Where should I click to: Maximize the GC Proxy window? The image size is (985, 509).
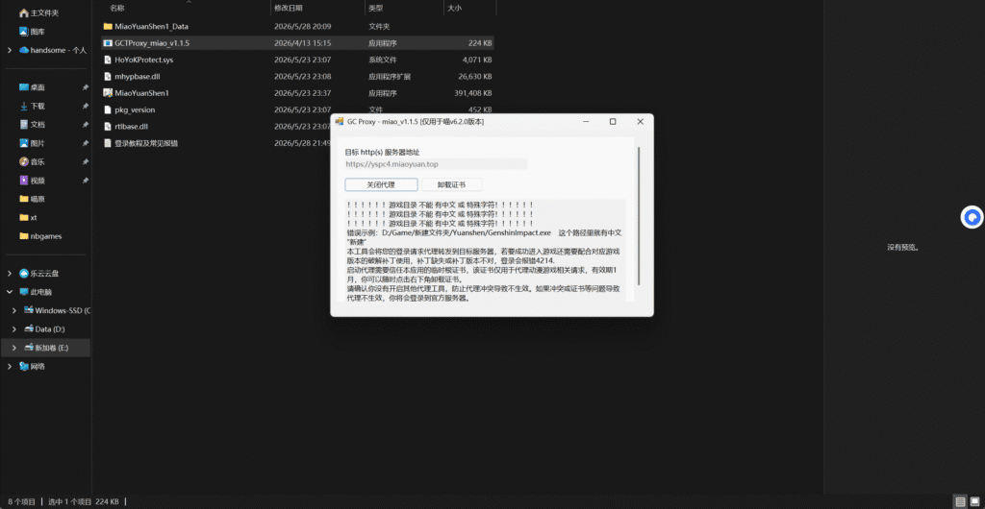point(613,122)
